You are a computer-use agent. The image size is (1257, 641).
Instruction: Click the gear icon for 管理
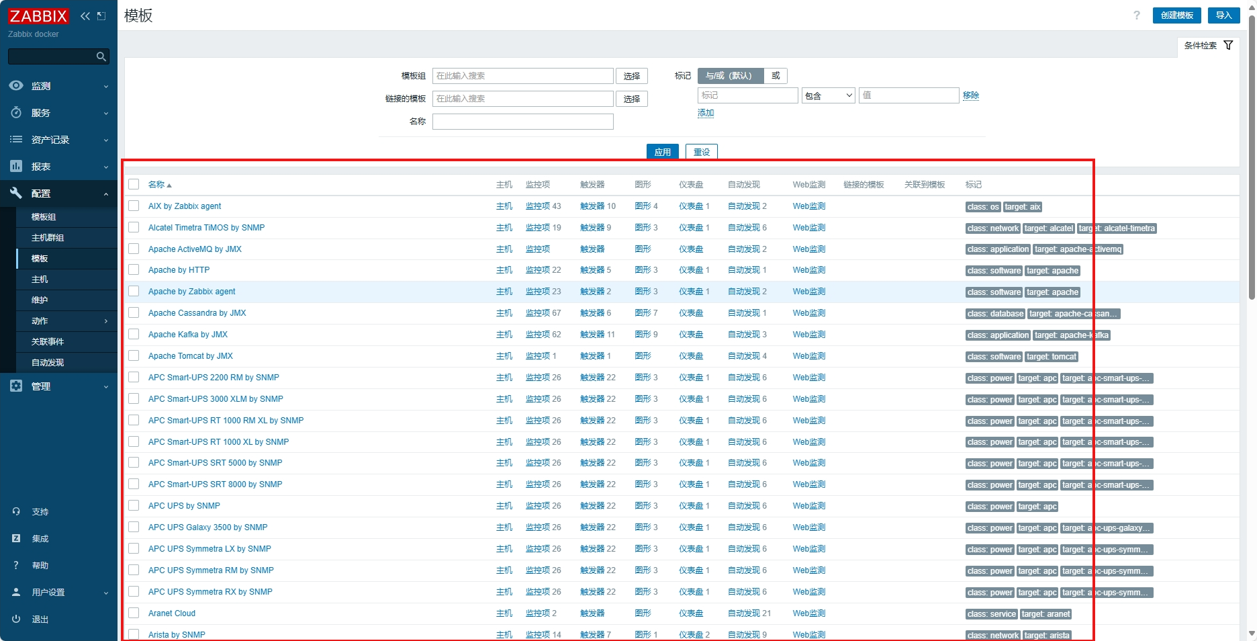[x=16, y=386]
